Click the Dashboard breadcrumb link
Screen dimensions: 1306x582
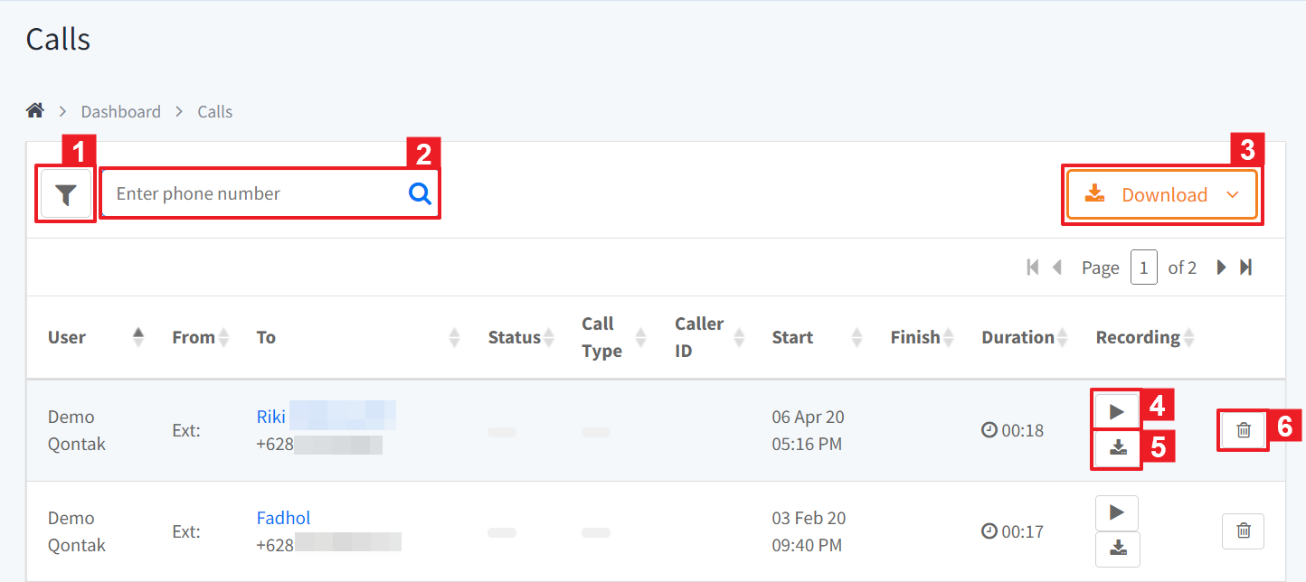pos(120,112)
